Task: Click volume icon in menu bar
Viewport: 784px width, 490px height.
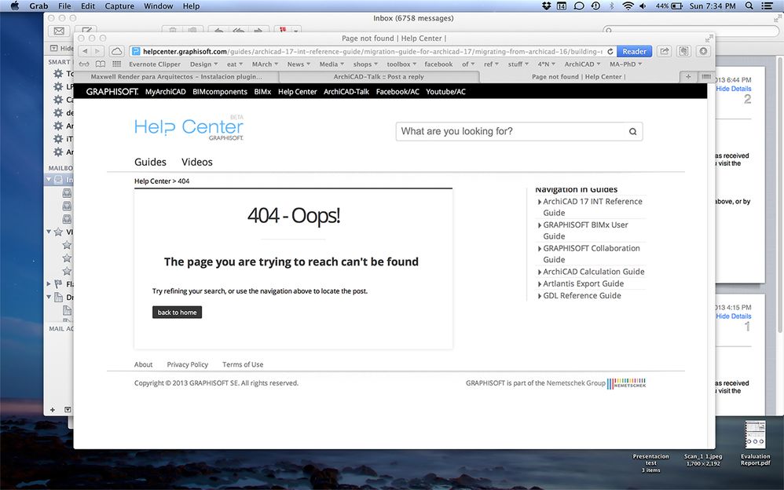Action: 643,6
